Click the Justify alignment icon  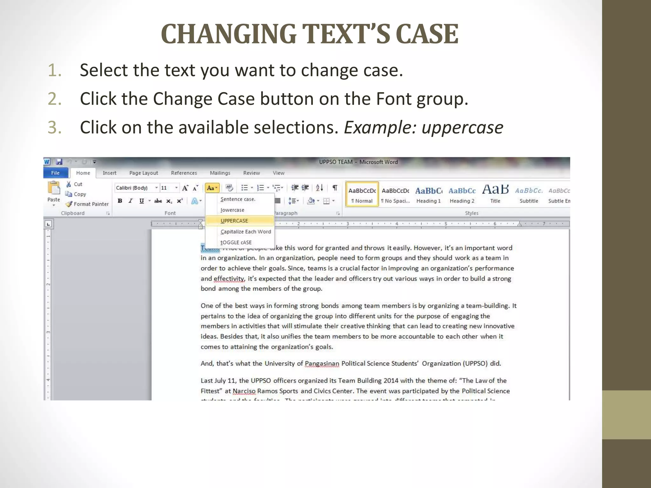(278, 201)
